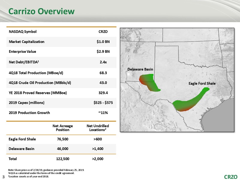The image size is (240, 180).
Task: Click the Net Undrilled Locations column header
Action: (x=98, y=128)
